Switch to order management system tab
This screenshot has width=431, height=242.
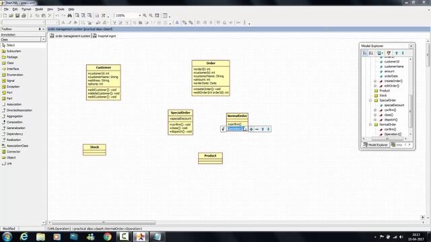pos(70,36)
